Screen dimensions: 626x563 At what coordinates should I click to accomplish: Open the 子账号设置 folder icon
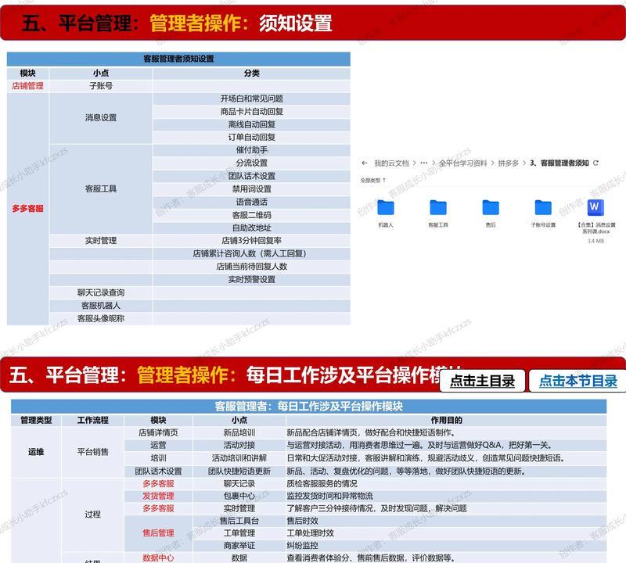click(x=543, y=207)
